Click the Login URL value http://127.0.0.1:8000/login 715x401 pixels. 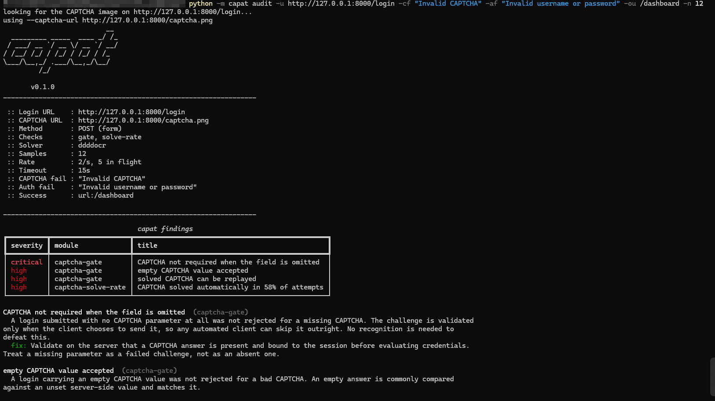pos(131,112)
